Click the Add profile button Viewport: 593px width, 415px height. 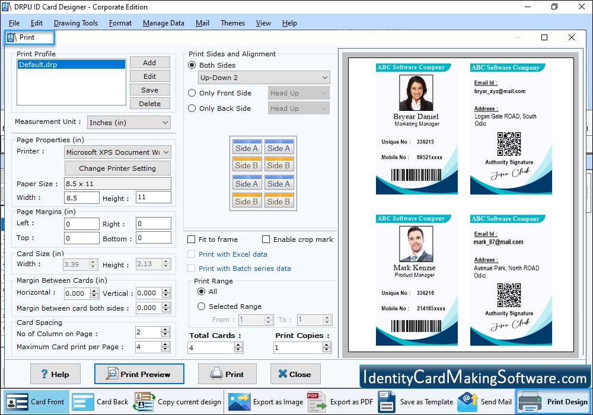pos(150,63)
